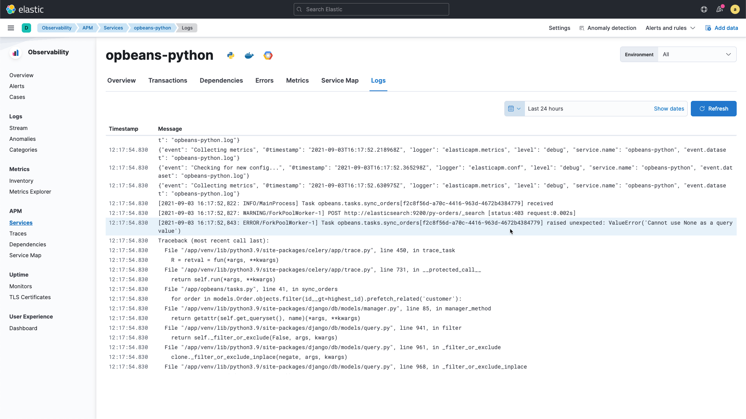The height and width of the screenshot is (419, 746).
Task: Select the manager.py line 85 log entry
Action: (421, 308)
